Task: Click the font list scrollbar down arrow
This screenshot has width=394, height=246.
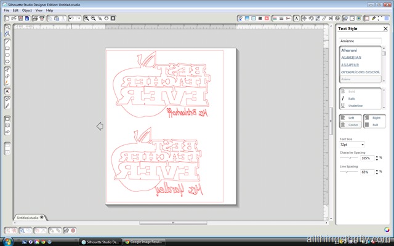Action: click(384, 81)
